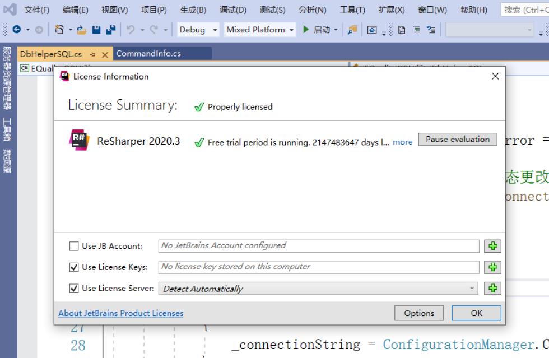This screenshot has height=358, width=549.
Task: Click the 搜索 search box
Action: click(x=525, y=10)
